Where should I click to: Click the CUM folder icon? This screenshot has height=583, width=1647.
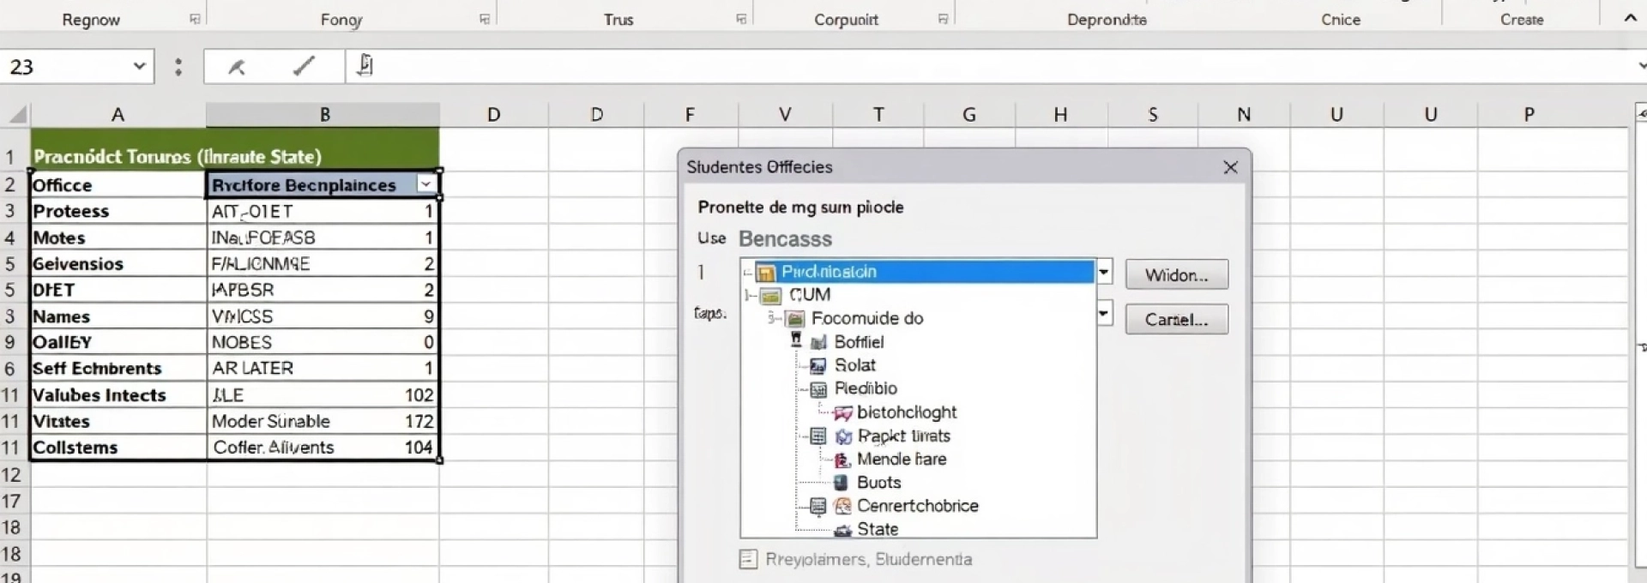tap(771, 296)
